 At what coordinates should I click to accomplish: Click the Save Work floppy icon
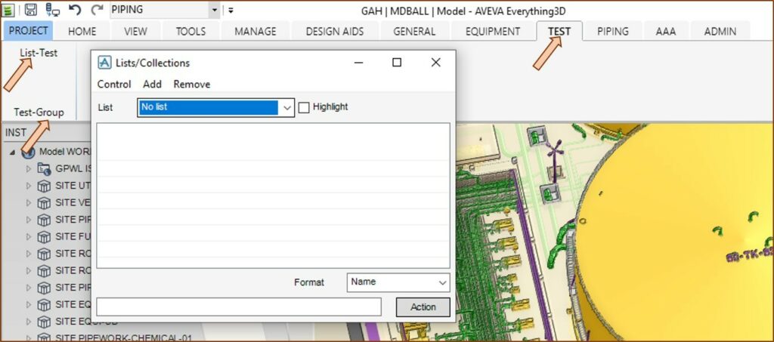(x=30, y=9)
